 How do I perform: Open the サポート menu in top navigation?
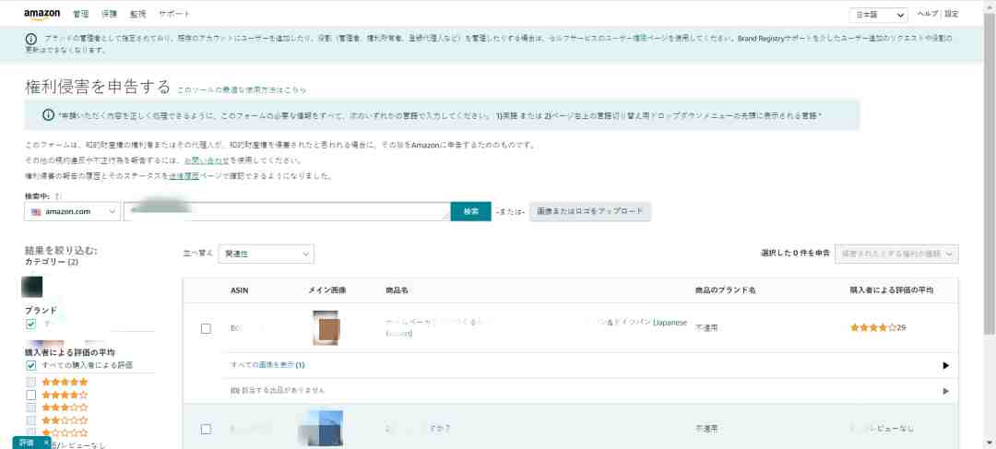click(x=174, y=14)
